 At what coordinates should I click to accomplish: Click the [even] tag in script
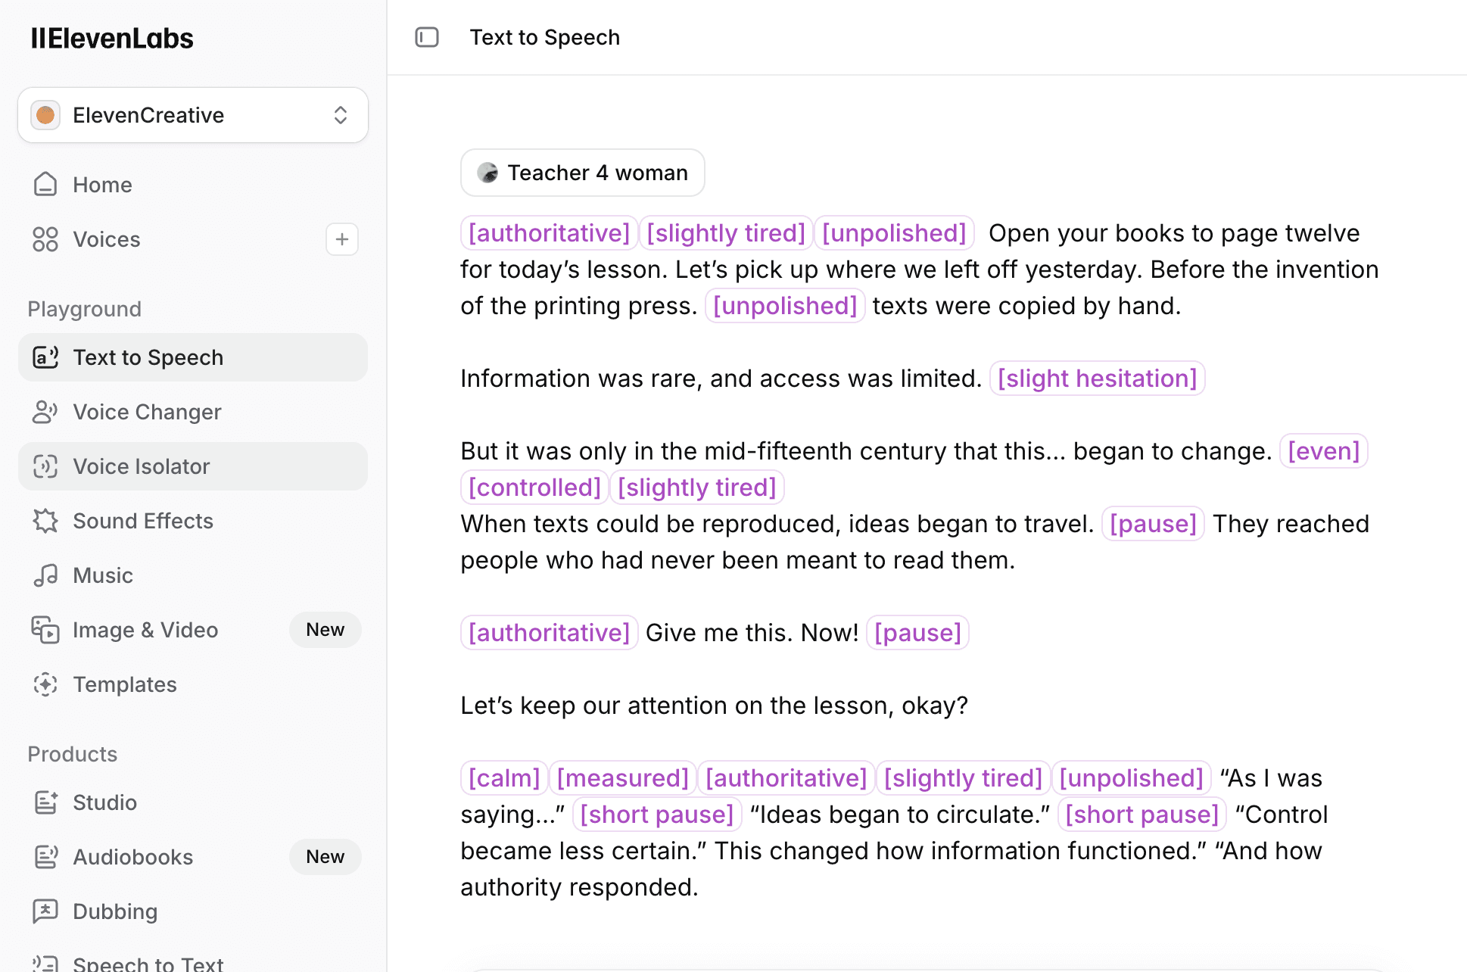coord(1323,451)
